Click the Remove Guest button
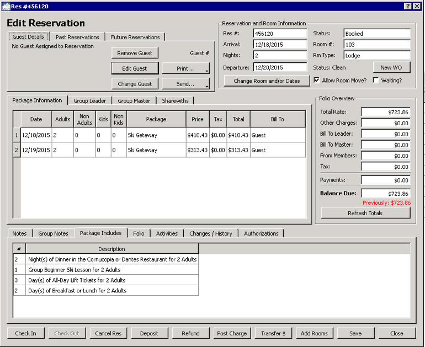425x347 pixels. (x=135, y=53)
